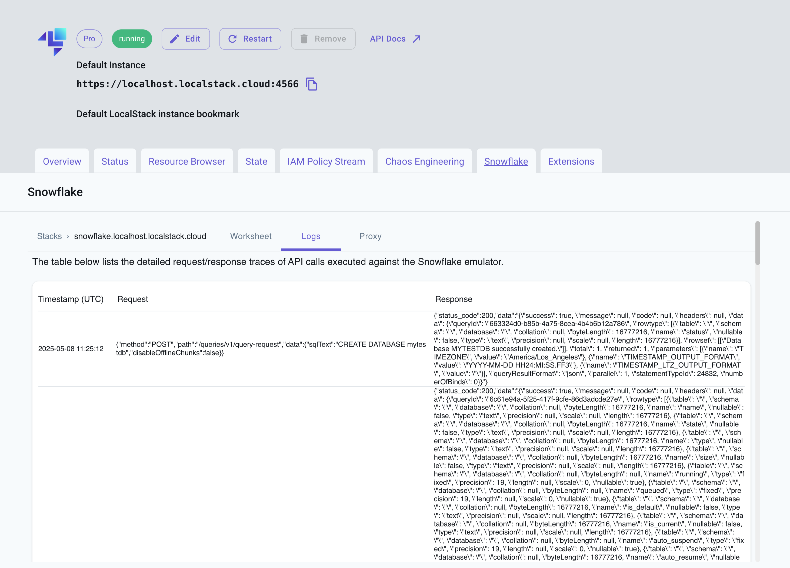Toggle the instance running status pill

tap(132, 39)
